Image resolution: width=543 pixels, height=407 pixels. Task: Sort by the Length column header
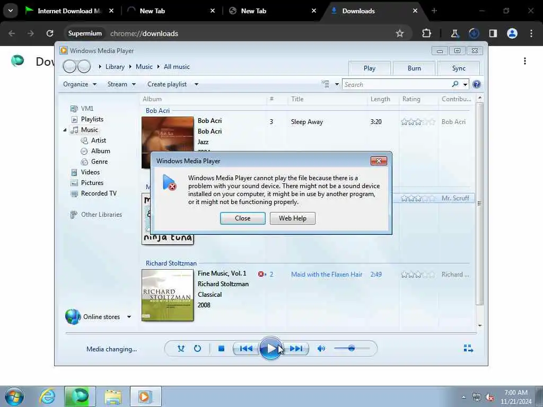point(380,99)
